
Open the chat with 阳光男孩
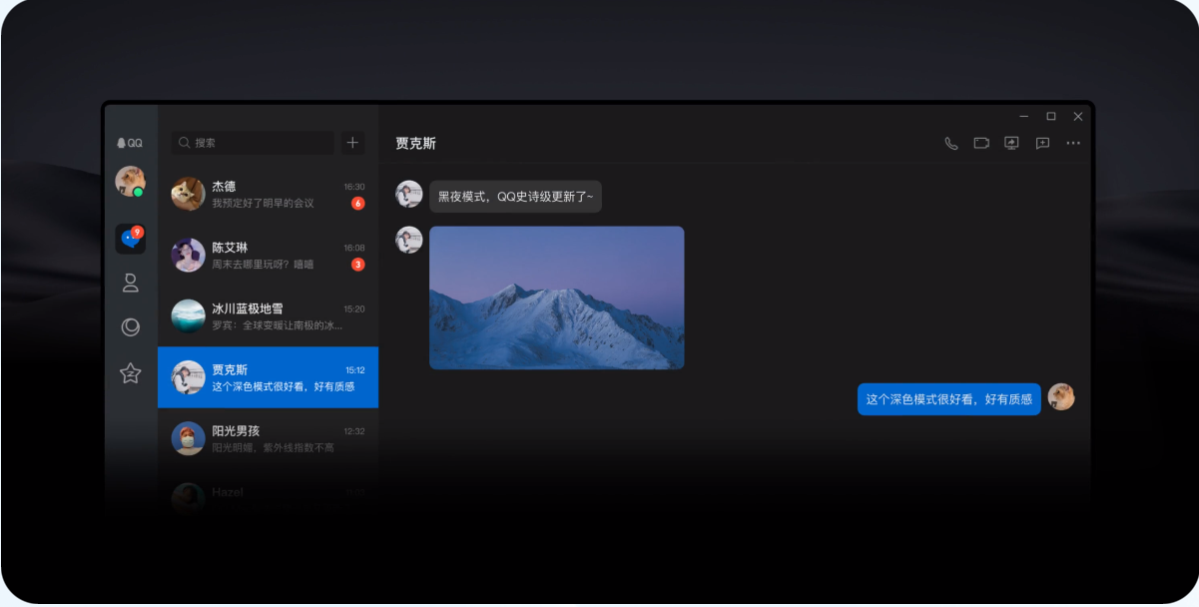(268, 438)
